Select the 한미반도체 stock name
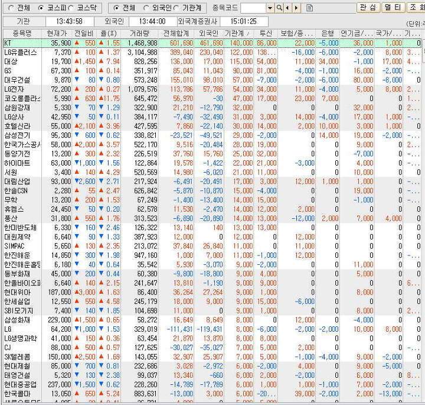Image resolution: width=425 pixels, height=405 pixels. point(20,228)
